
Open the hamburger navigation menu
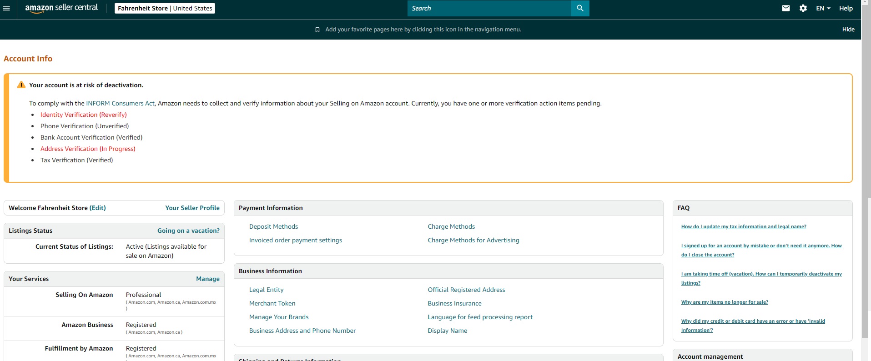click(6, 8)
